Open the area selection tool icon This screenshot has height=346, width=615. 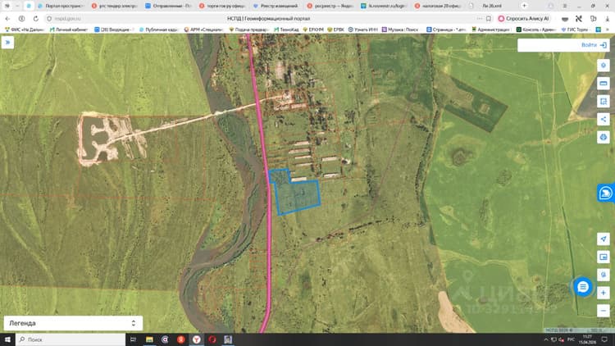pyautogui.click(x=604, y=101)
